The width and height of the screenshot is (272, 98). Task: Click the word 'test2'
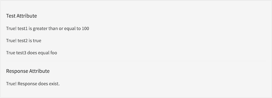(23, 41)
